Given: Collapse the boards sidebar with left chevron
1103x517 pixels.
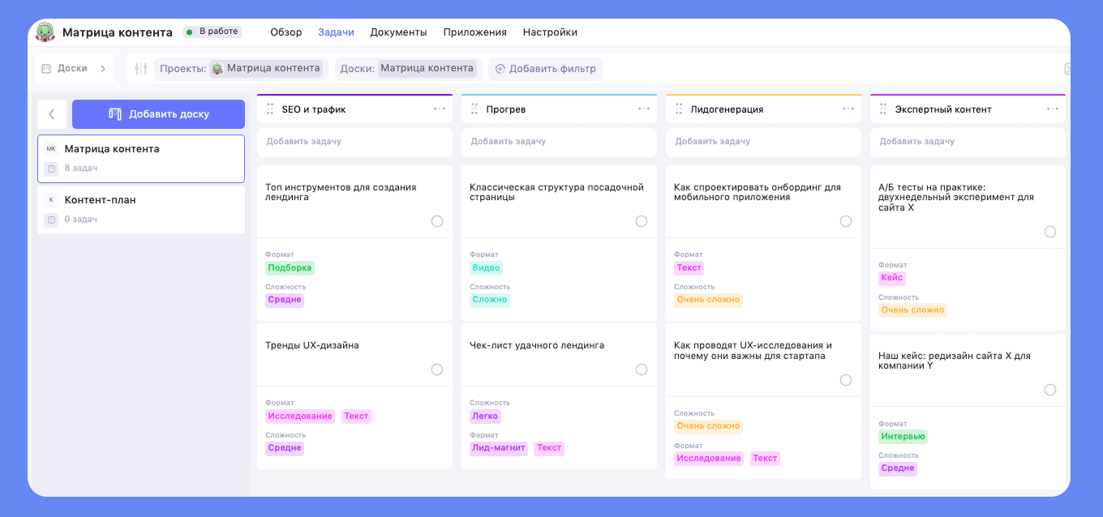Looking at the screenshot, I should coord(52,114).
